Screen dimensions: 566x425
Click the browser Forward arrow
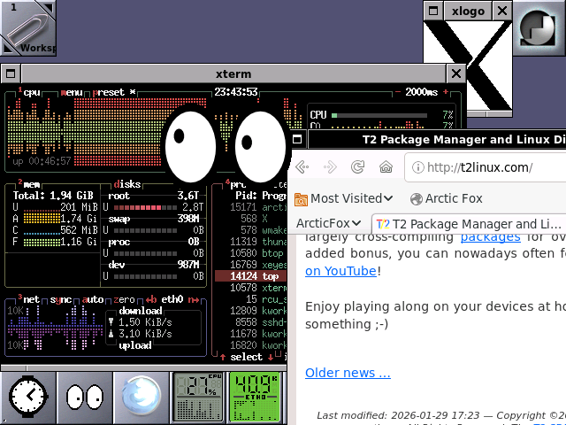click(x=330, y=167)
